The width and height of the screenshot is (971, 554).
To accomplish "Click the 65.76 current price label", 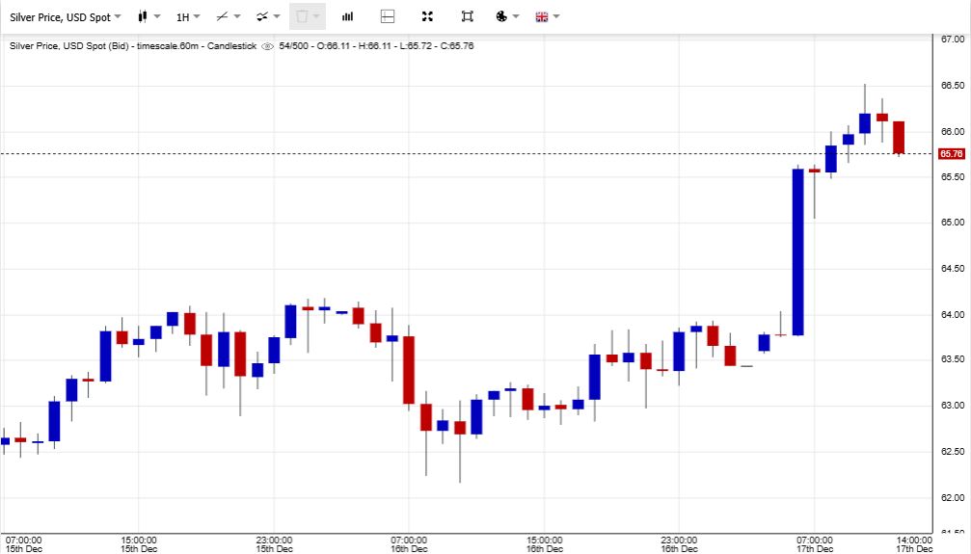I will click(951, 153).
